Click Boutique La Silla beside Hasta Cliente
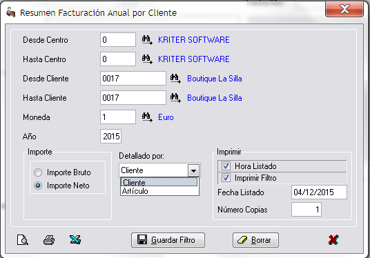The width and height of the screenshot is (370, 258). point(215,98)
